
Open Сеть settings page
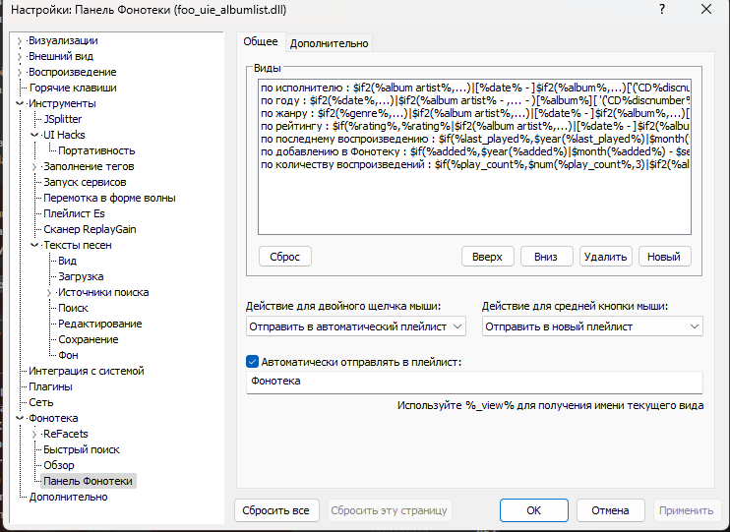41,402
